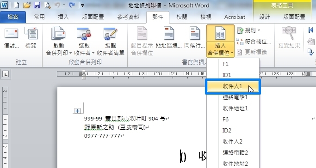Open the 規則 rules dropdown
316x168 pixels.
[248, 30]
